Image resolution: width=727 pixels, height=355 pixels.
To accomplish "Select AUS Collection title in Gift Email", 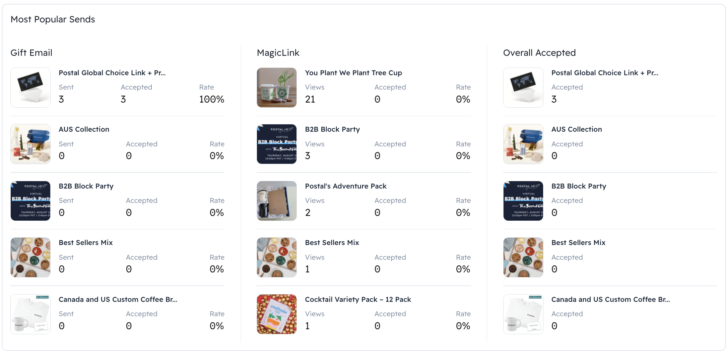I will pyautogui.click(x=84, y=129).
